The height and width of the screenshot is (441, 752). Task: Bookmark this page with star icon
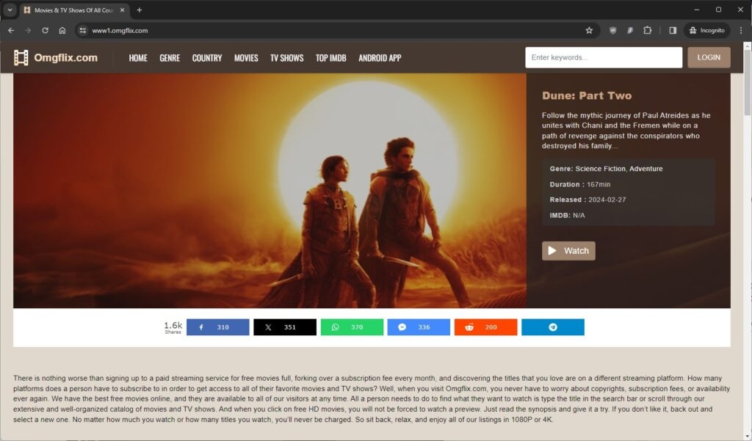(x=589, y=30)
